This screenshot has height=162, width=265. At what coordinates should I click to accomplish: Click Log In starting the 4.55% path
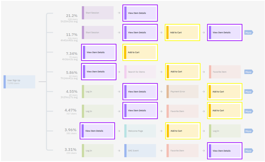coord(98,92)
